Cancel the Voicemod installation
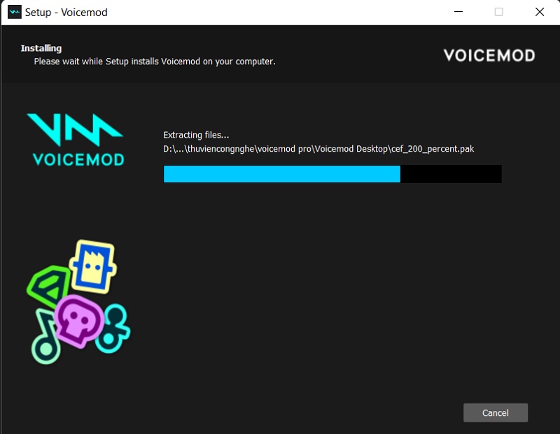This screenshot has width=560, height=434. [496, 412]
